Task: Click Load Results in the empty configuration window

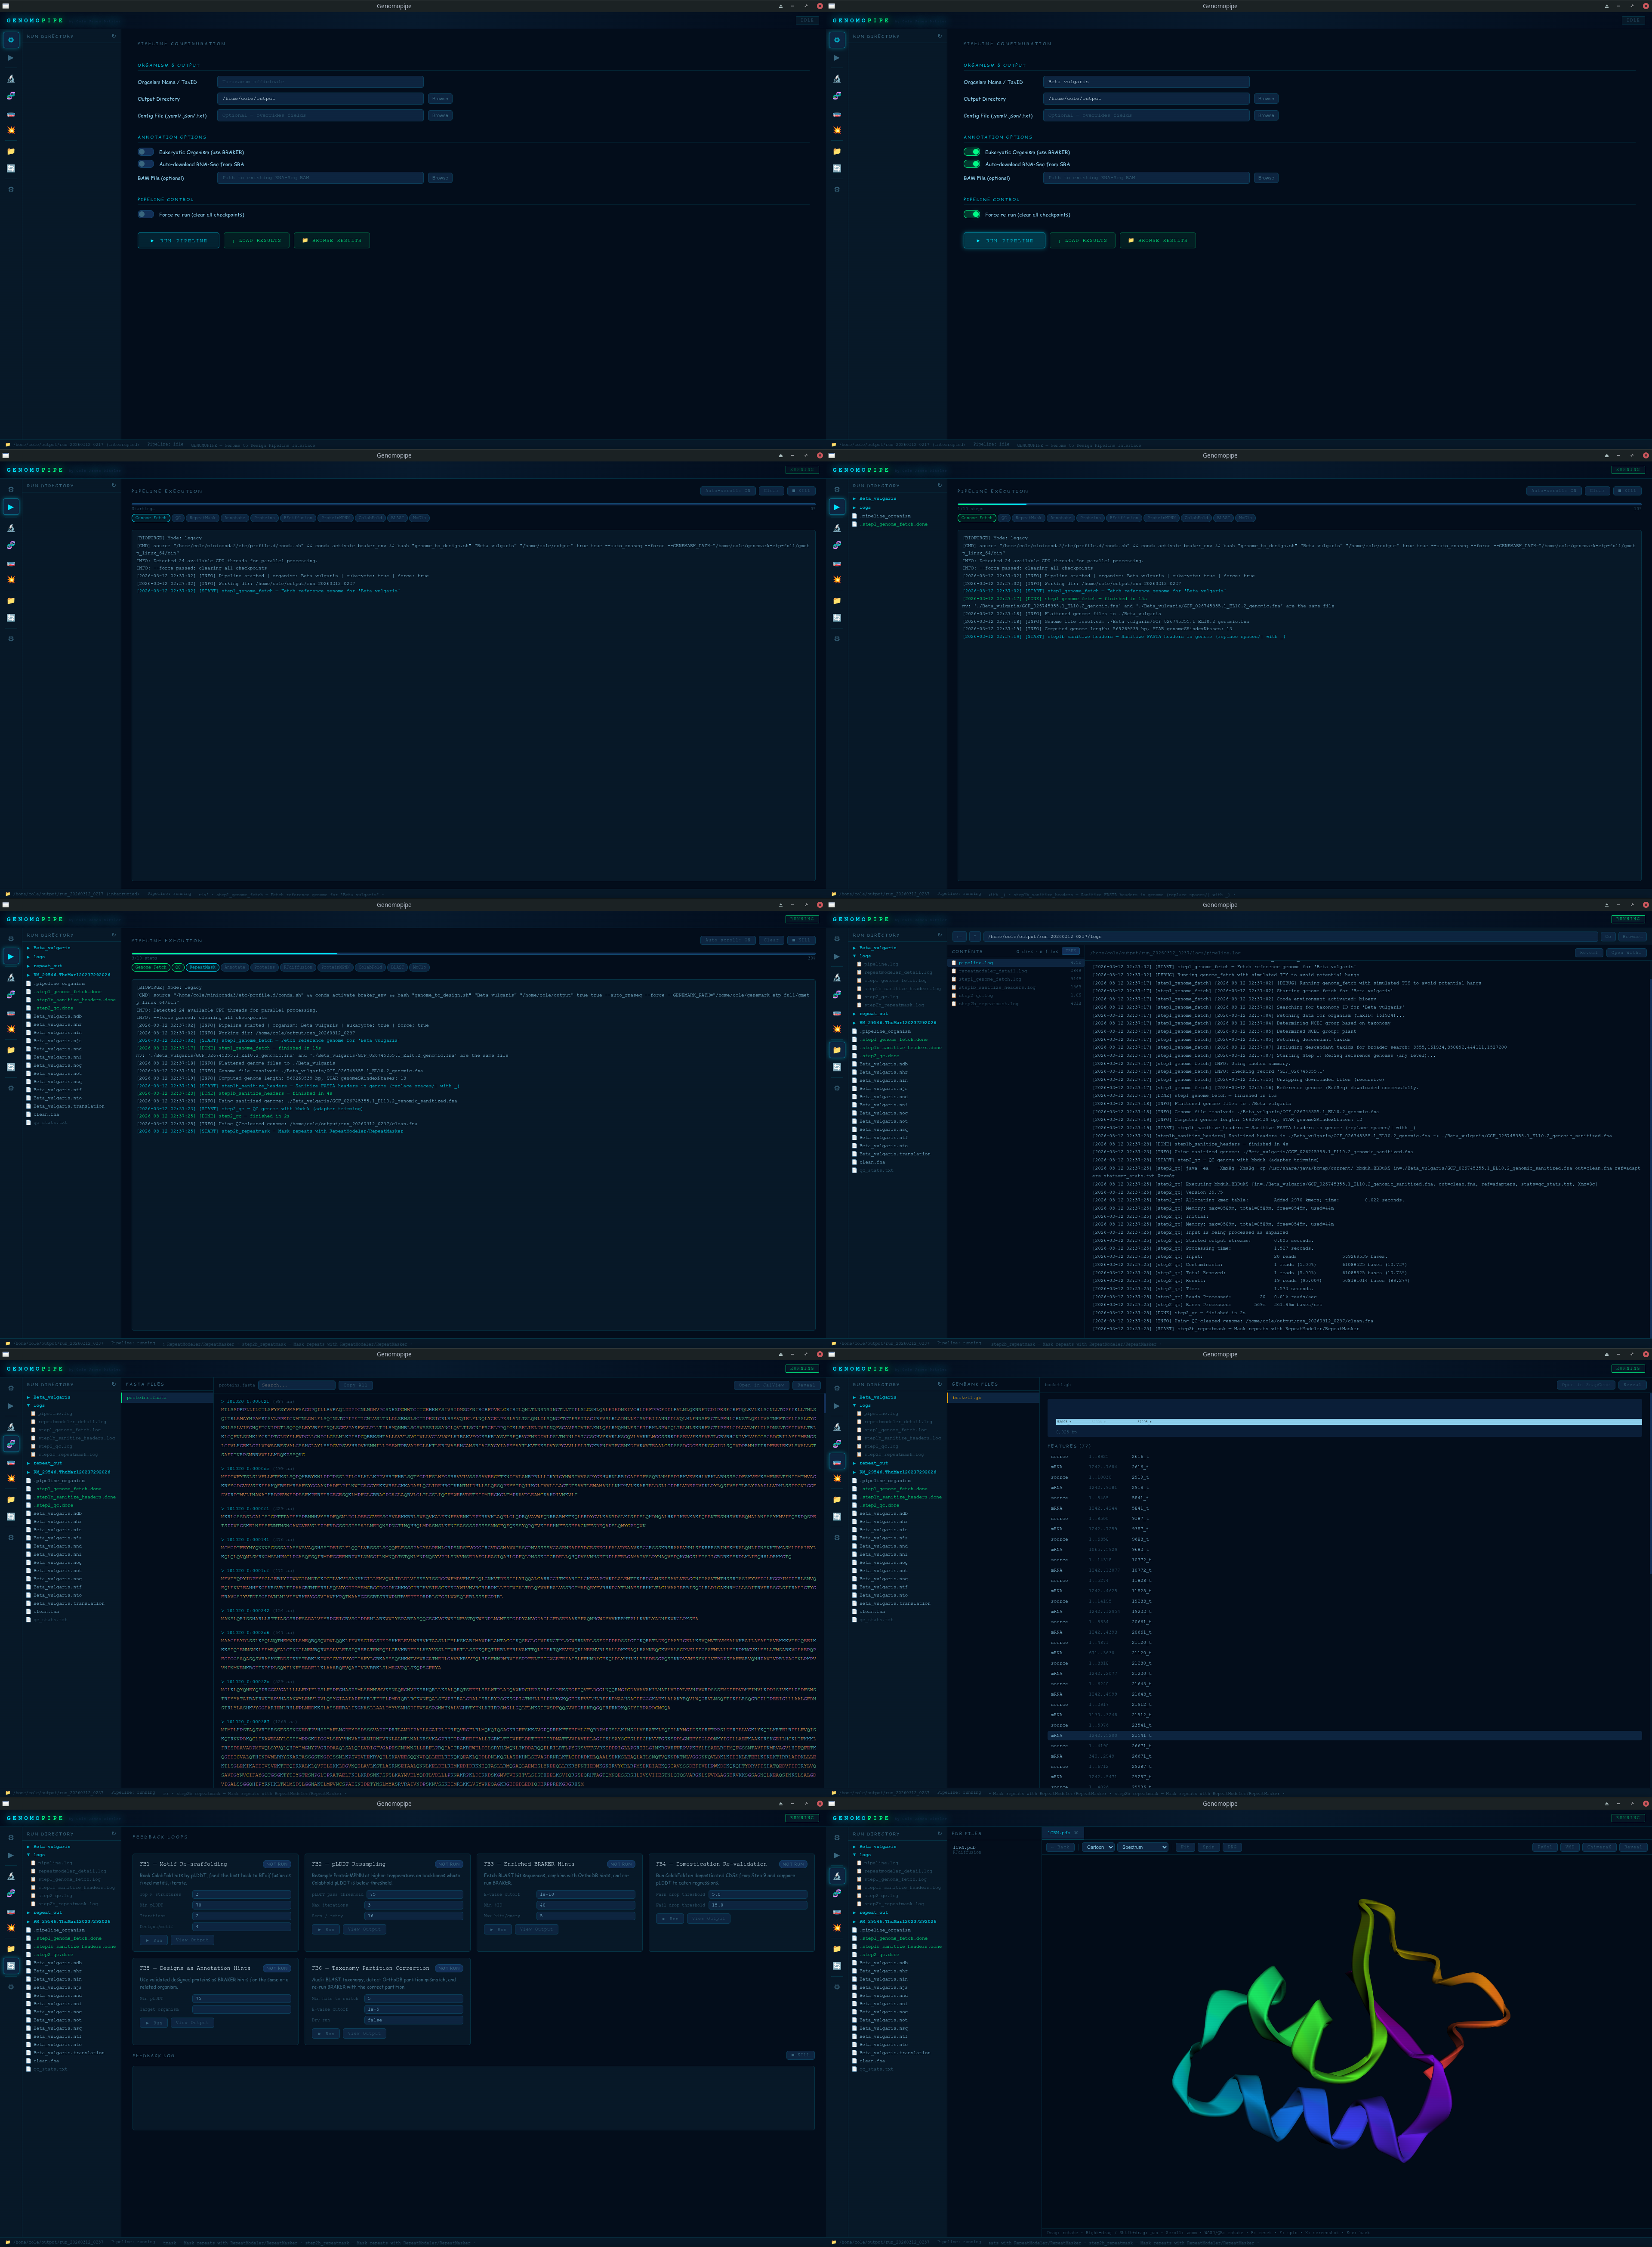Action: pos(256,240)
